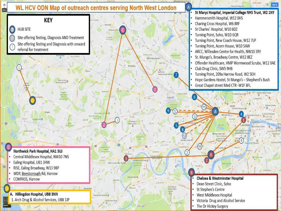Select white marker 12
Viewport: 281px width, 211px height.
pyautogui.click(x=184, y=136)
